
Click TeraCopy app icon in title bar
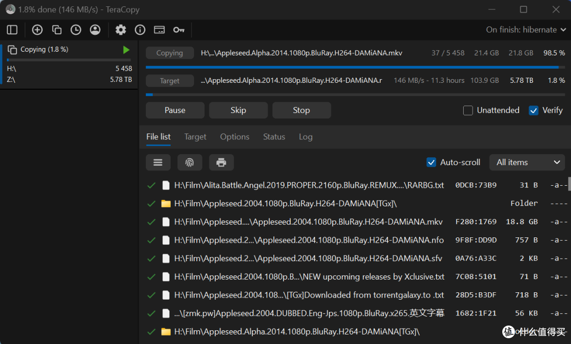pos(10,9)
